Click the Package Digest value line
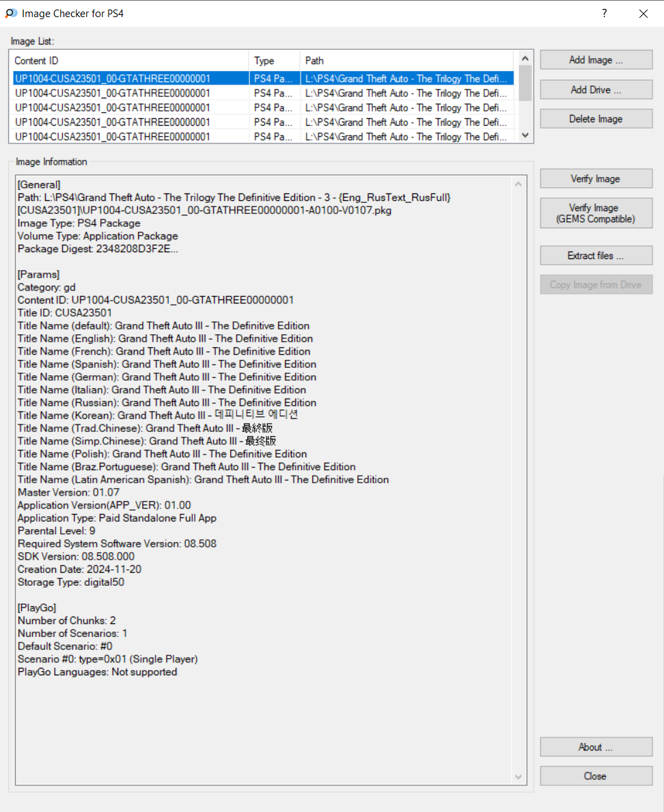Viewport: 664px width, 812px height. tap(98, 249)
